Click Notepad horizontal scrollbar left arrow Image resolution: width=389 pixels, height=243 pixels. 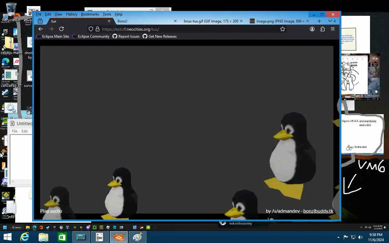pyautogui.click(x=12, y=182)
